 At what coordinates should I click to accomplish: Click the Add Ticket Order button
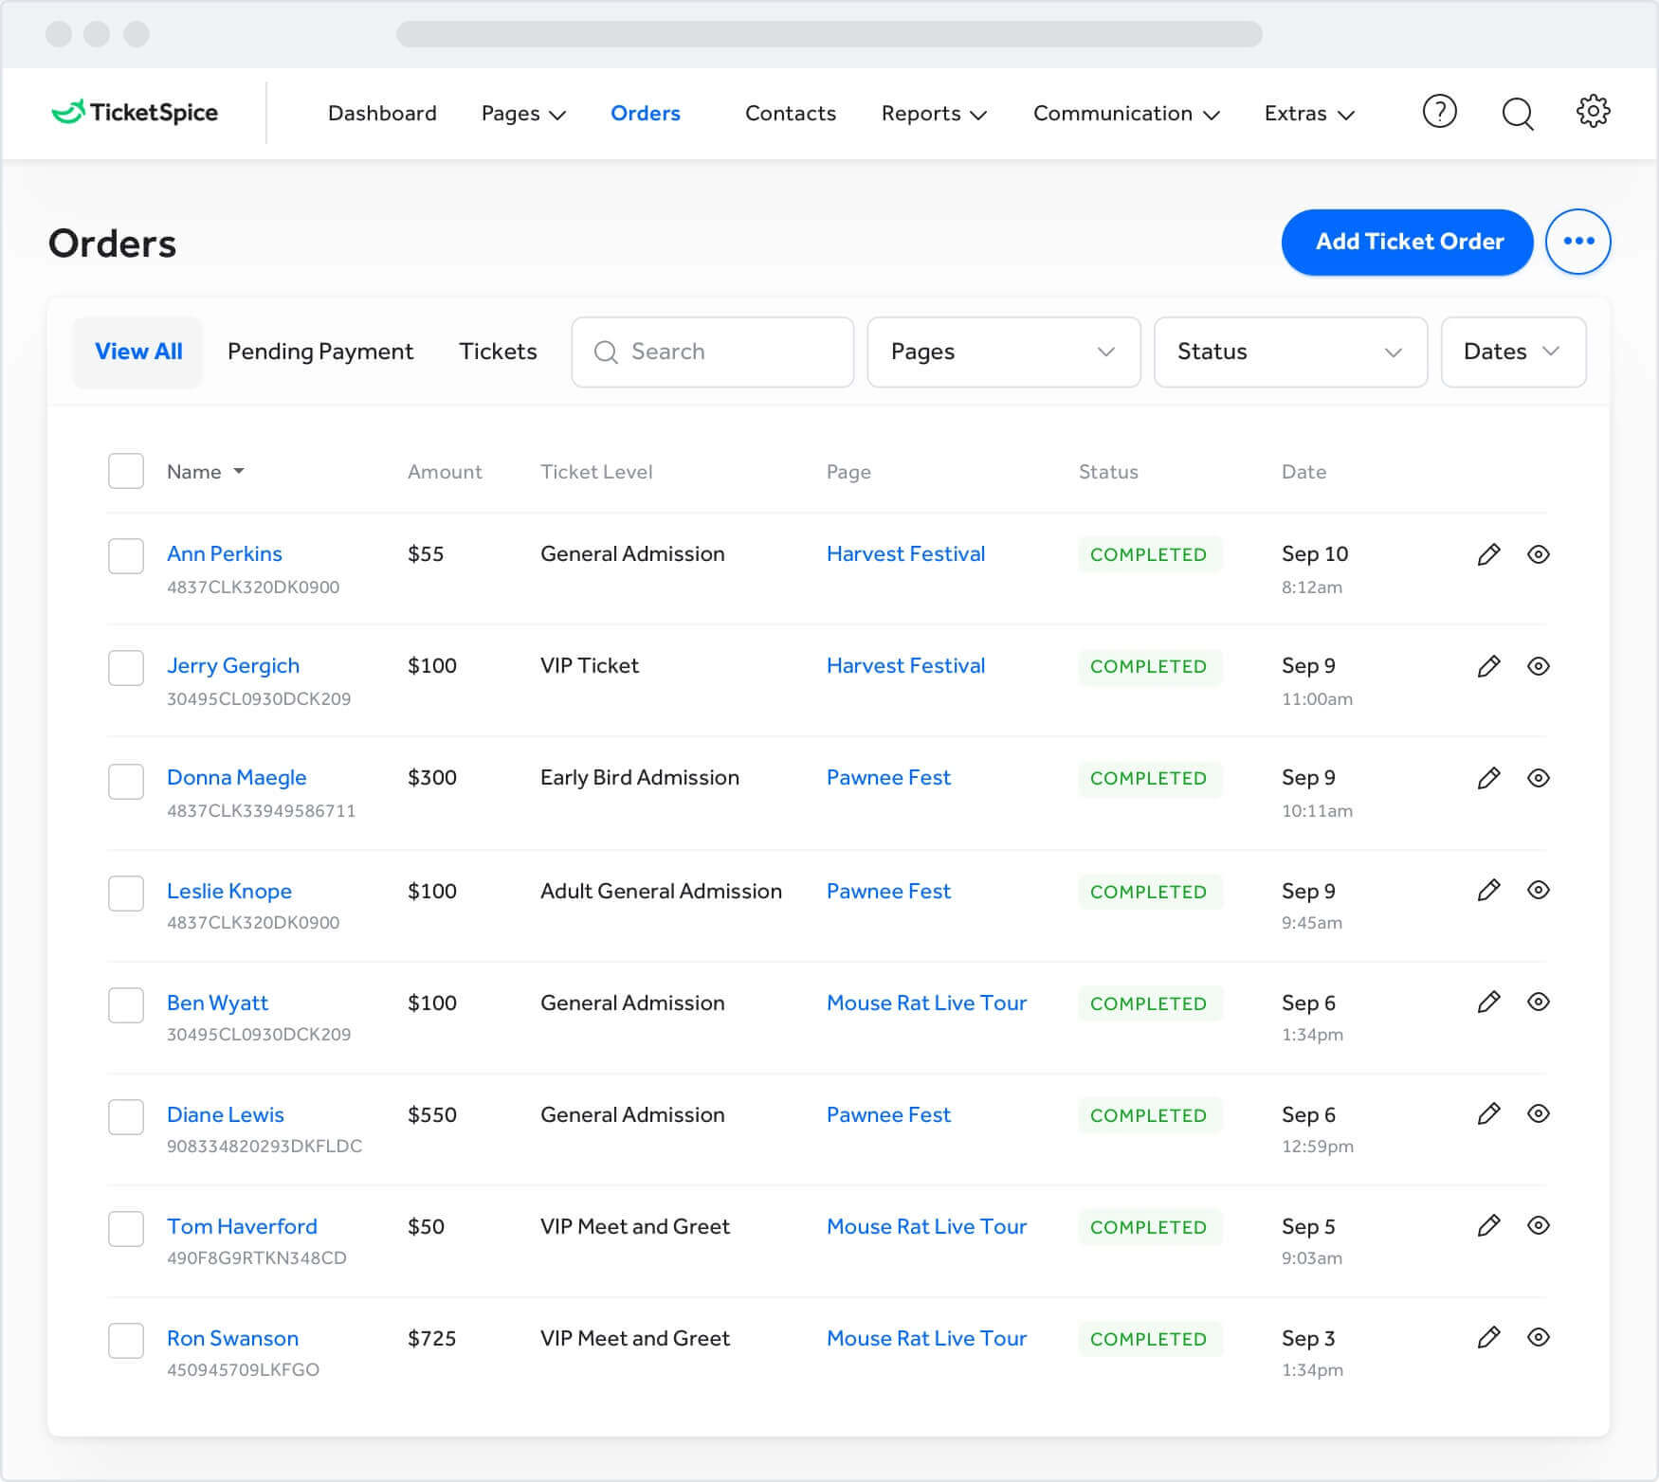click(1406, 242)
